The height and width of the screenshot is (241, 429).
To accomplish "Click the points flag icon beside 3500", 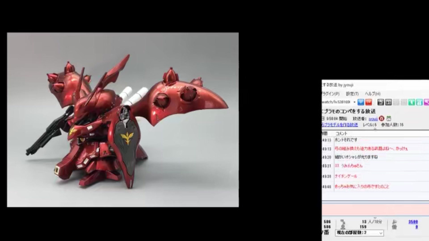I will coord(394,222).
